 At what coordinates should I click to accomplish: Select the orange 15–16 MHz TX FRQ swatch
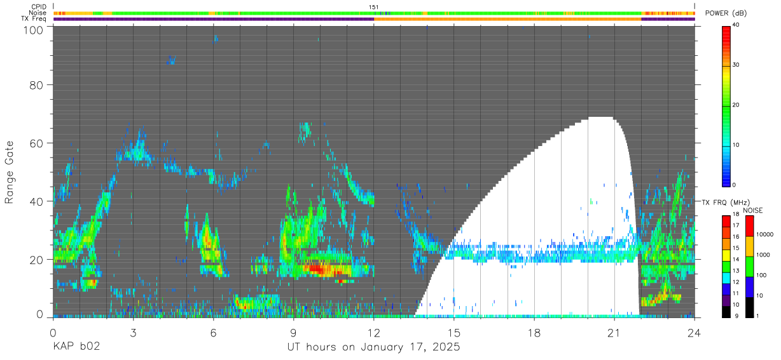[x=726, y=244]
